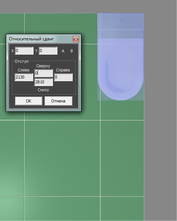Click the round flush button on the tank
This screenshot has width=177, height=221.
coord(121,21)
